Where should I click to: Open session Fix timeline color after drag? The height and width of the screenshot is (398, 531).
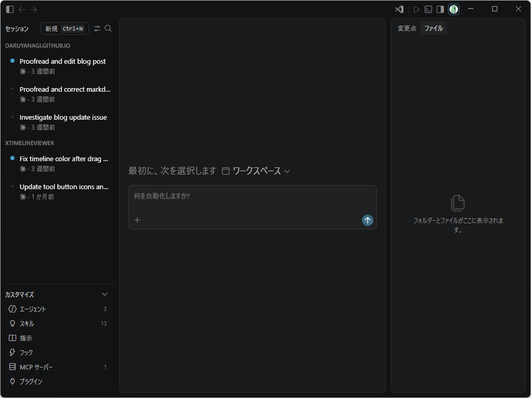click(x=60, y=164)
